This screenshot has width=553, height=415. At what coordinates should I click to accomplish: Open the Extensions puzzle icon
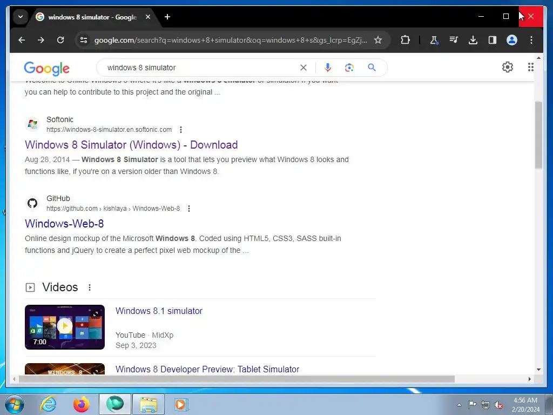point(405,40)
